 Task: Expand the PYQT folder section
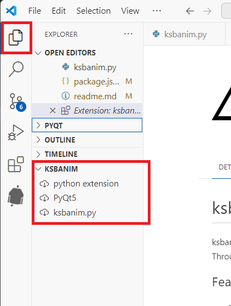coord(87,125)
